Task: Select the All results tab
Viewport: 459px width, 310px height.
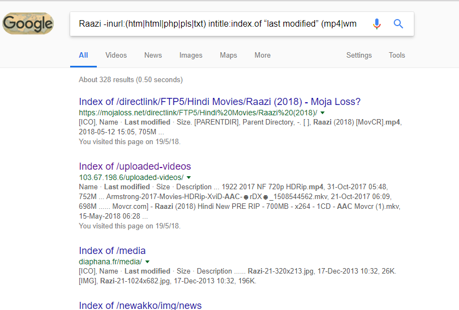Action: (x=83, y=55)
